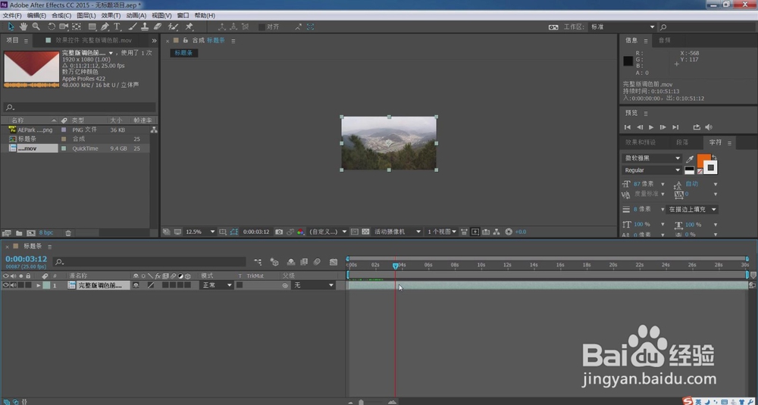Click the Graph Editor icon in timeline
Viewport: 758px width, 405px height.
[333, 262]
